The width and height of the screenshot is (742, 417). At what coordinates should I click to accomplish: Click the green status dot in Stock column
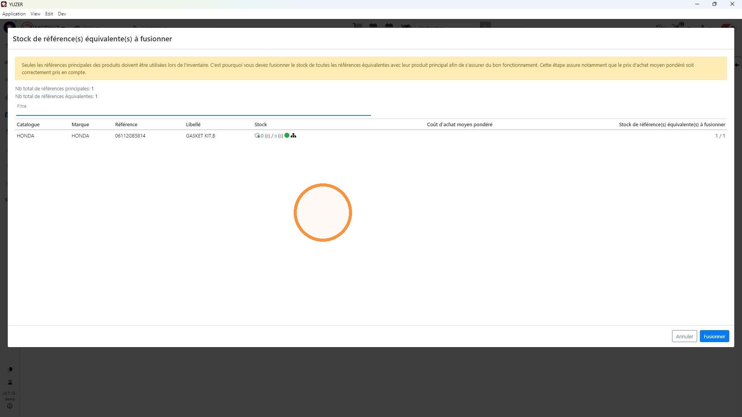tap(287, 136)
